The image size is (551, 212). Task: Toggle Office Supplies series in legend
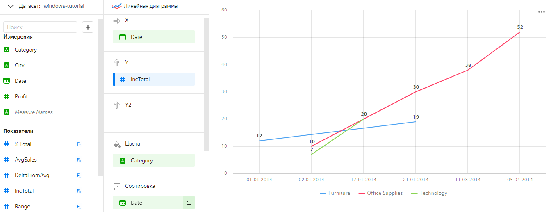coord(380,193)
